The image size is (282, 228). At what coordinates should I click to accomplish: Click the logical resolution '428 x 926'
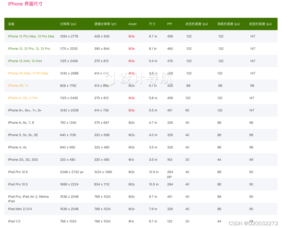click(102, 36)
